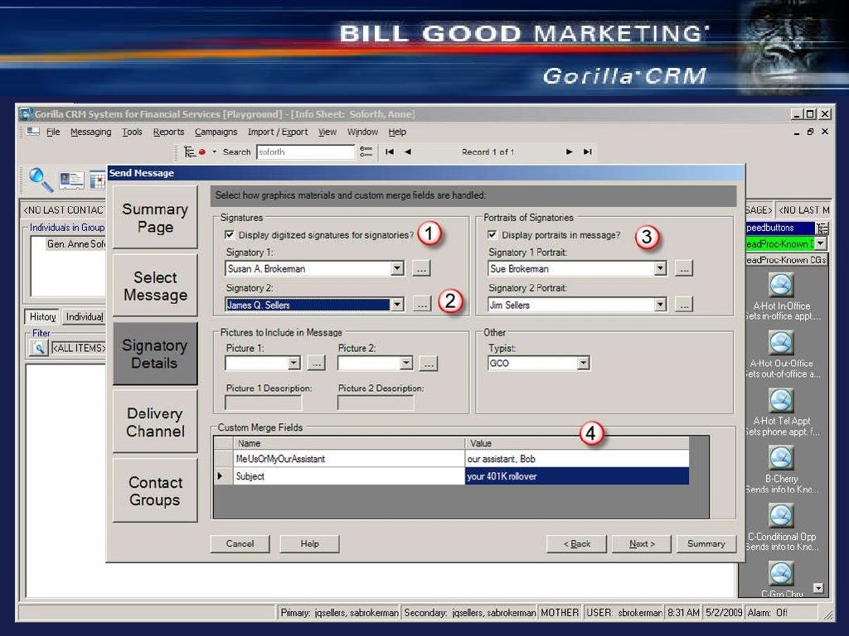Image resolution: width=849 pixels, height=636 pixels.
Task: Click the magnifying glass search icon
Action: pyautogui.click(x=41, y=180)
